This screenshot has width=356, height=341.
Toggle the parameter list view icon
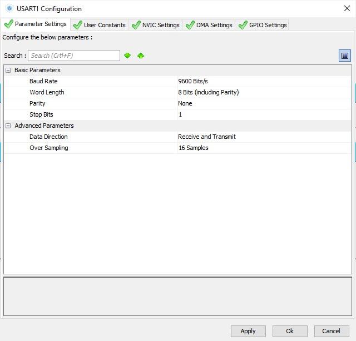click(x=345, y=56)
